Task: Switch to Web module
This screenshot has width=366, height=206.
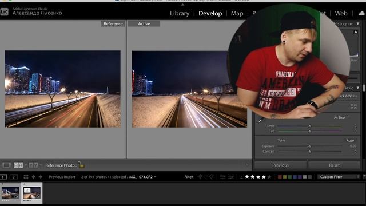Action: pyautogui.click(x=341, y=13)
